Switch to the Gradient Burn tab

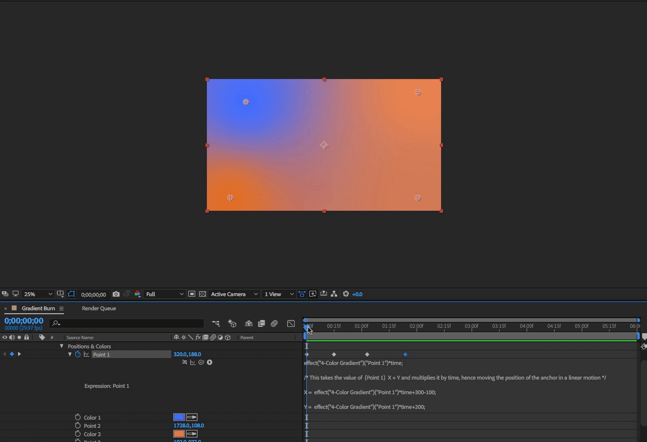[x=38, y=308]
